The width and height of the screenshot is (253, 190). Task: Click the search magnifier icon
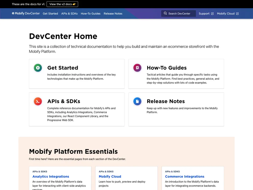(x=166, y=13)
